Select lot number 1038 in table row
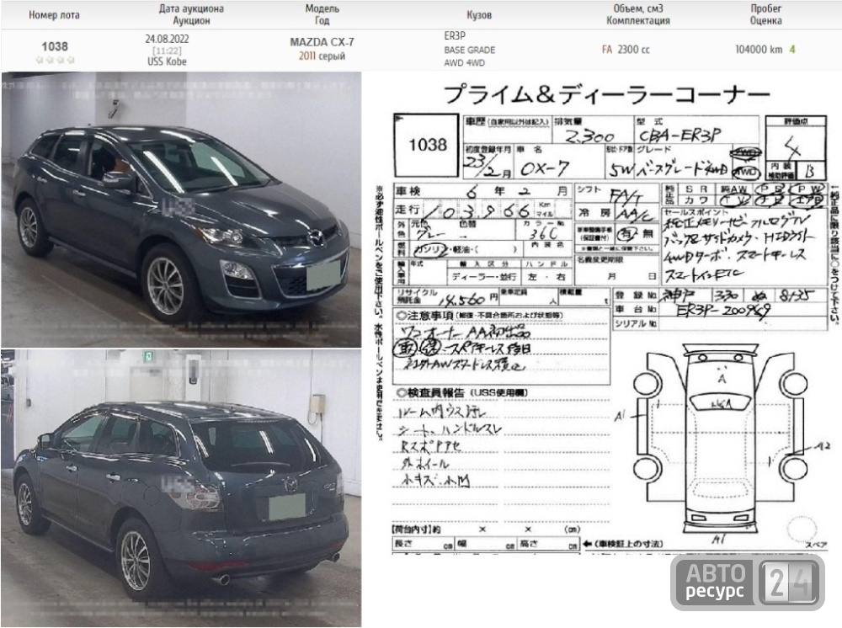Screen dimensions: 842x628 pos(55,46)
